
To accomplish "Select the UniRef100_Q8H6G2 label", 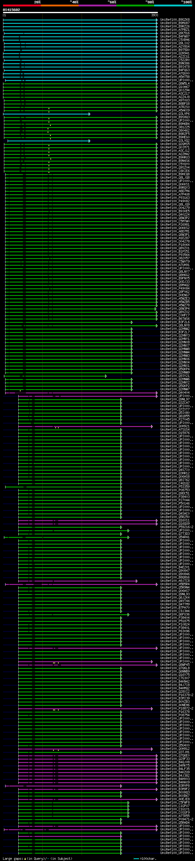I will [175, 275].
